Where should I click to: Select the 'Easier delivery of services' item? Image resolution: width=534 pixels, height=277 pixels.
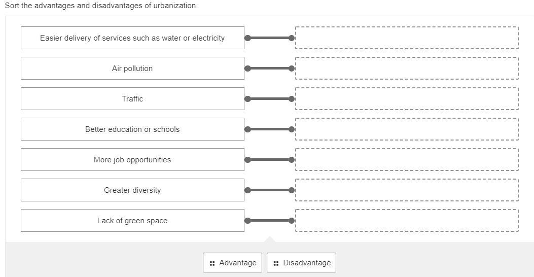tap(132, 38)
